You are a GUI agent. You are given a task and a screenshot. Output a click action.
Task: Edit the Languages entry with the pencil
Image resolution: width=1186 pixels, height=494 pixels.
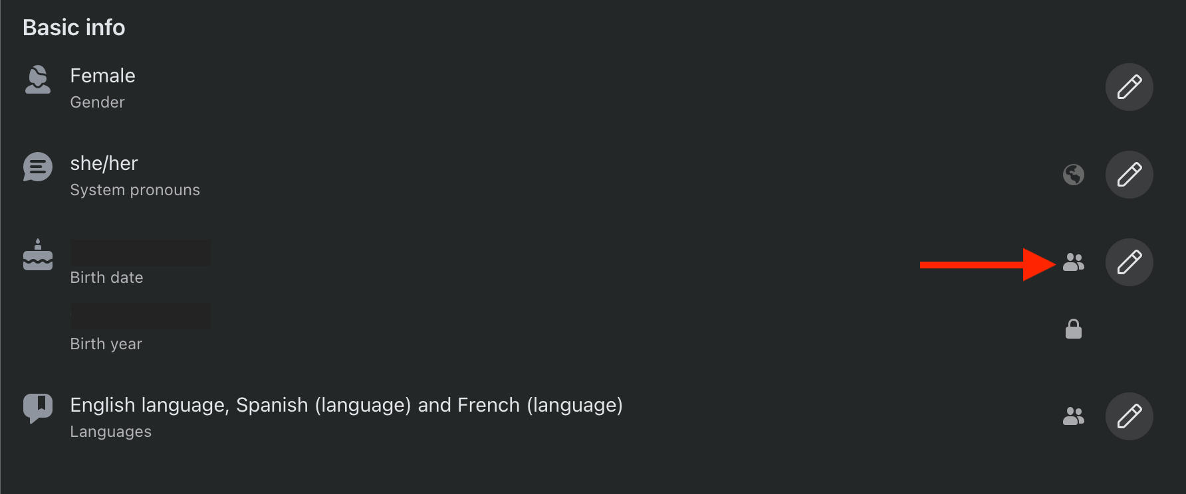[1129, 416]
